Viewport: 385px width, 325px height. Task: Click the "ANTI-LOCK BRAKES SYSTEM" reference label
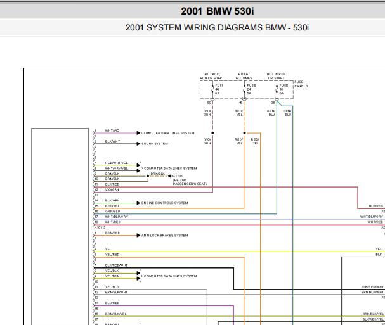[x=164, y=236]
